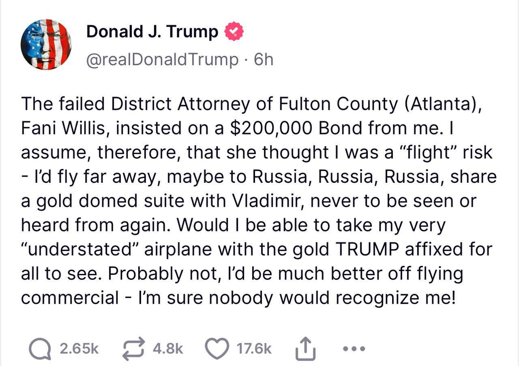
Task: Click the 6h post timestamp
Action: coord(264,60)
